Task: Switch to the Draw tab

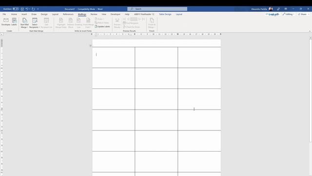Action: point(34,14)
